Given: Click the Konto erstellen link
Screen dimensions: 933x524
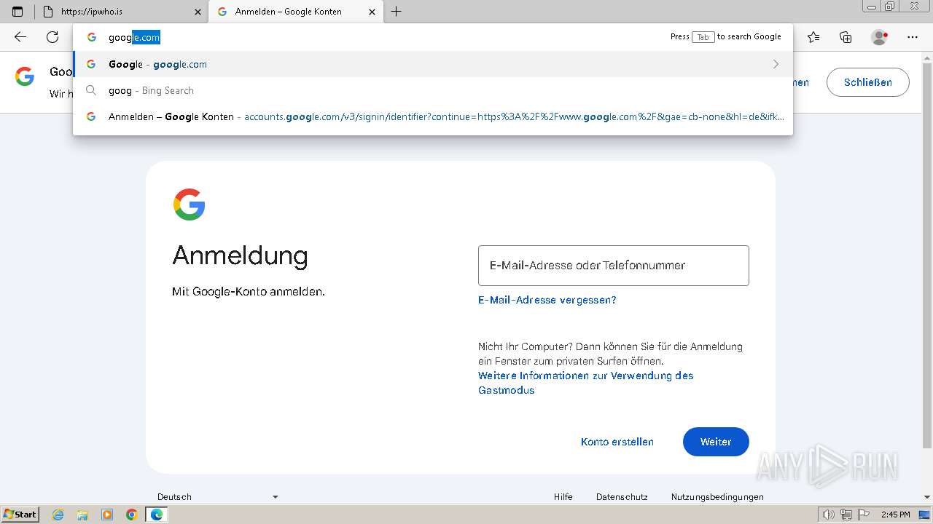Looking at the screenshot, I should coord(617,442).
